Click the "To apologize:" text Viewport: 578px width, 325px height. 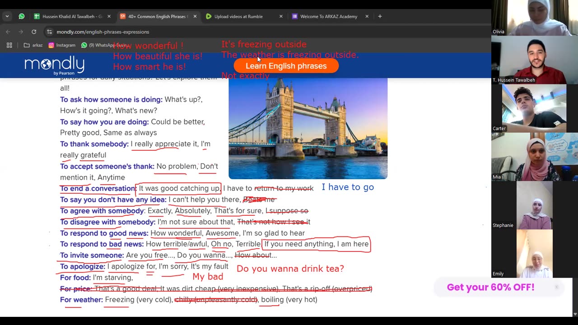83,266
